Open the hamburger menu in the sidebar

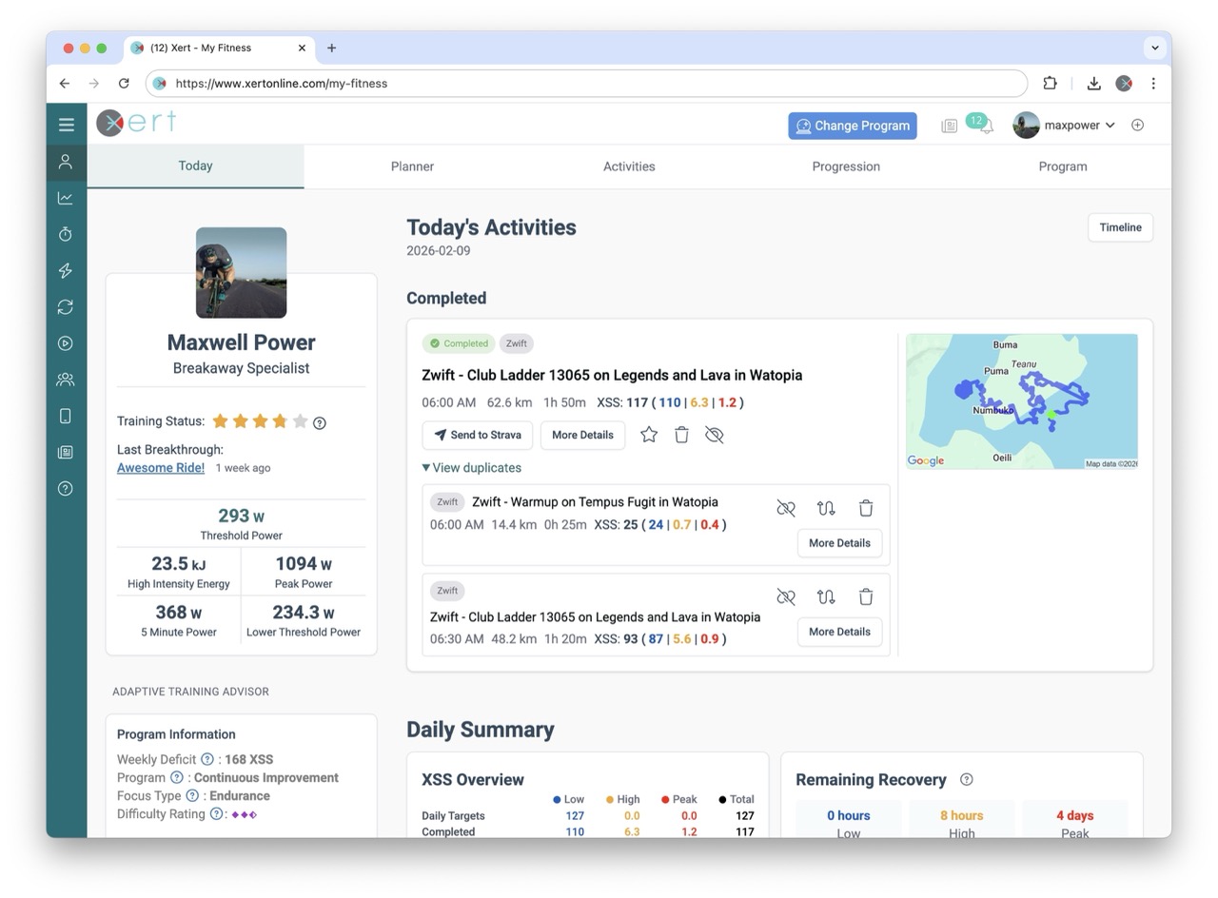click(x=66, y=125)
